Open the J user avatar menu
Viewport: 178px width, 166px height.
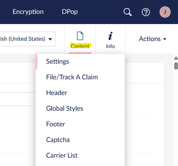pos(165,12)
